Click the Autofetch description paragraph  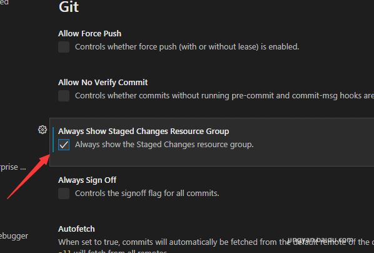click(x=216, y=247)
